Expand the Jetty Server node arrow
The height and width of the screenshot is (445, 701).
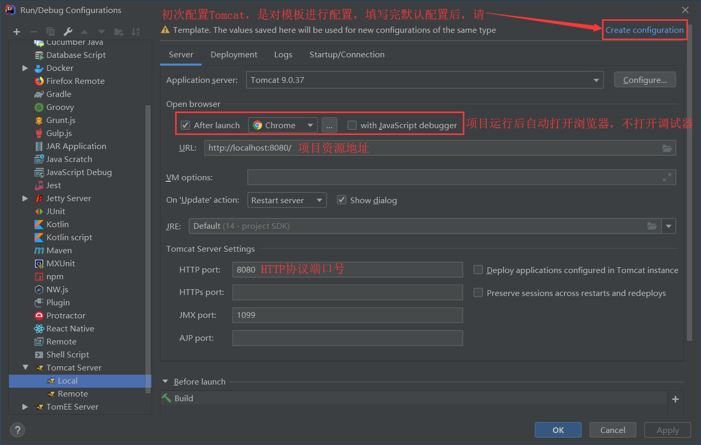25,199
